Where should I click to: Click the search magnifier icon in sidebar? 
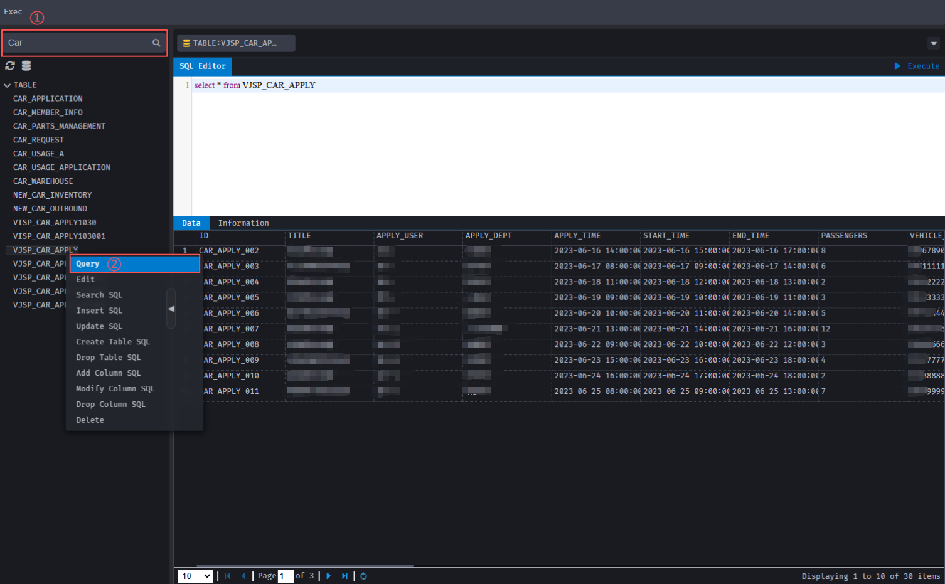[156, 43]
